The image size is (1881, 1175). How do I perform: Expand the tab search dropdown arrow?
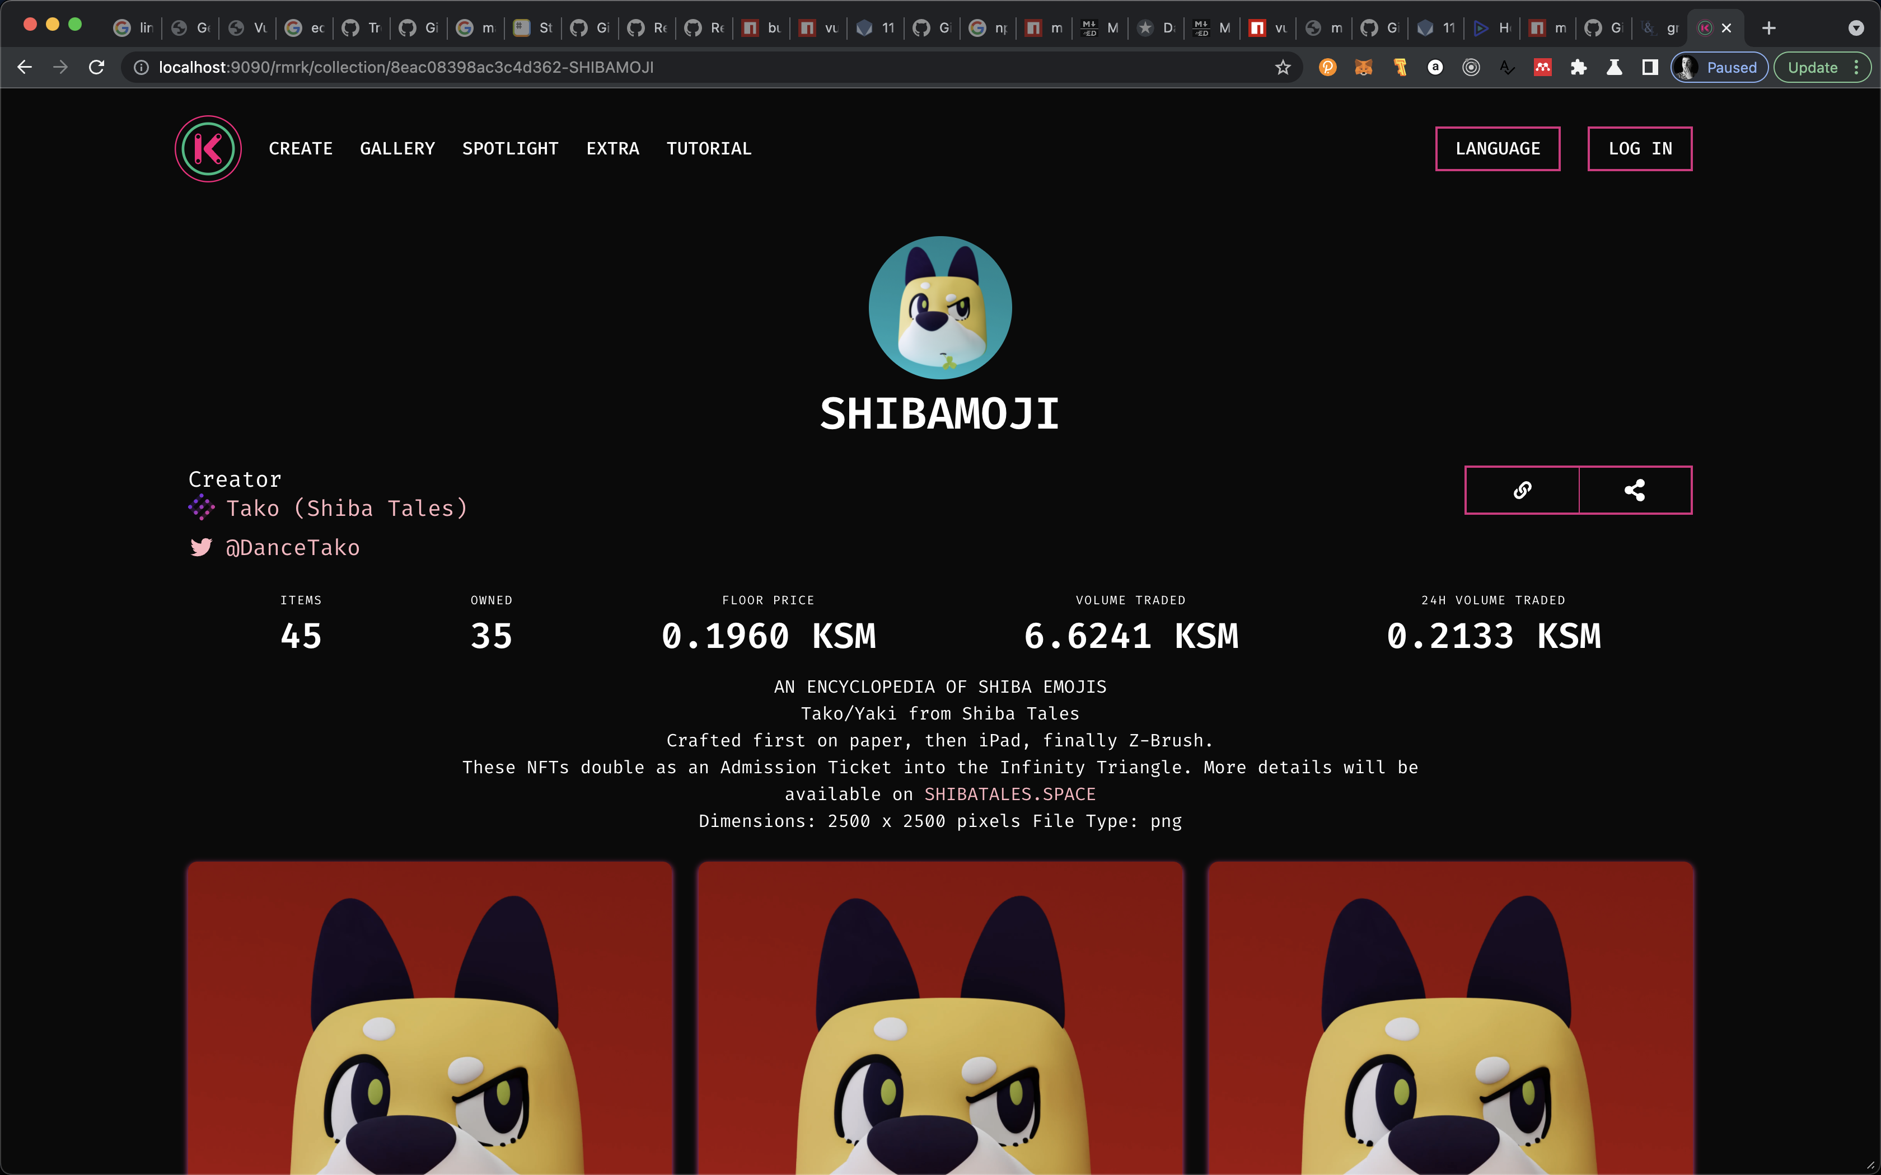coord(1856,28)
